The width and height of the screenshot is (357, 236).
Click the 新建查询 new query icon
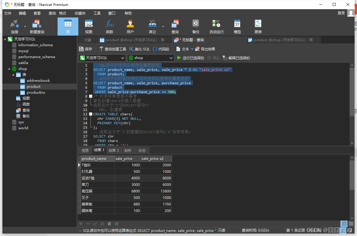pyautogui.click(x=37, y=27)
